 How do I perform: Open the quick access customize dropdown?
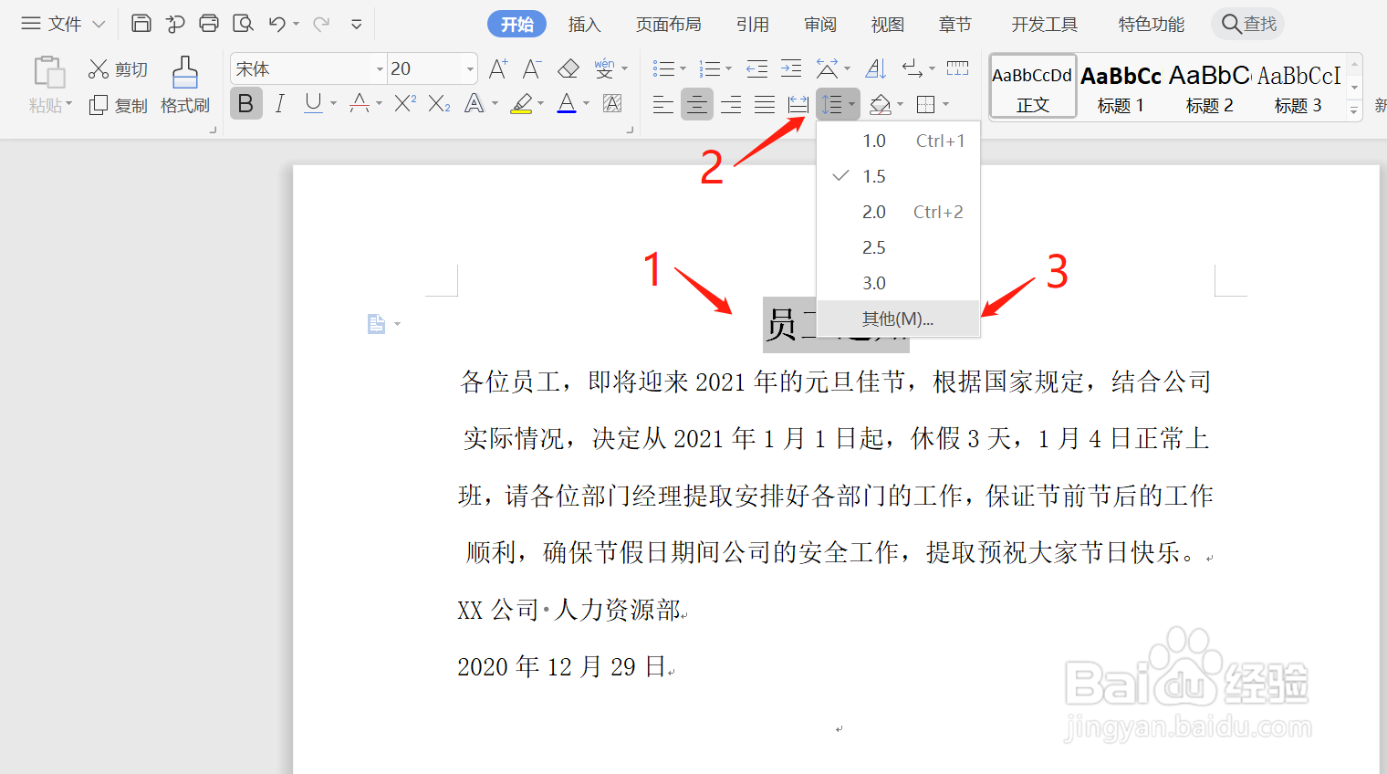click(x=357, y=25)
